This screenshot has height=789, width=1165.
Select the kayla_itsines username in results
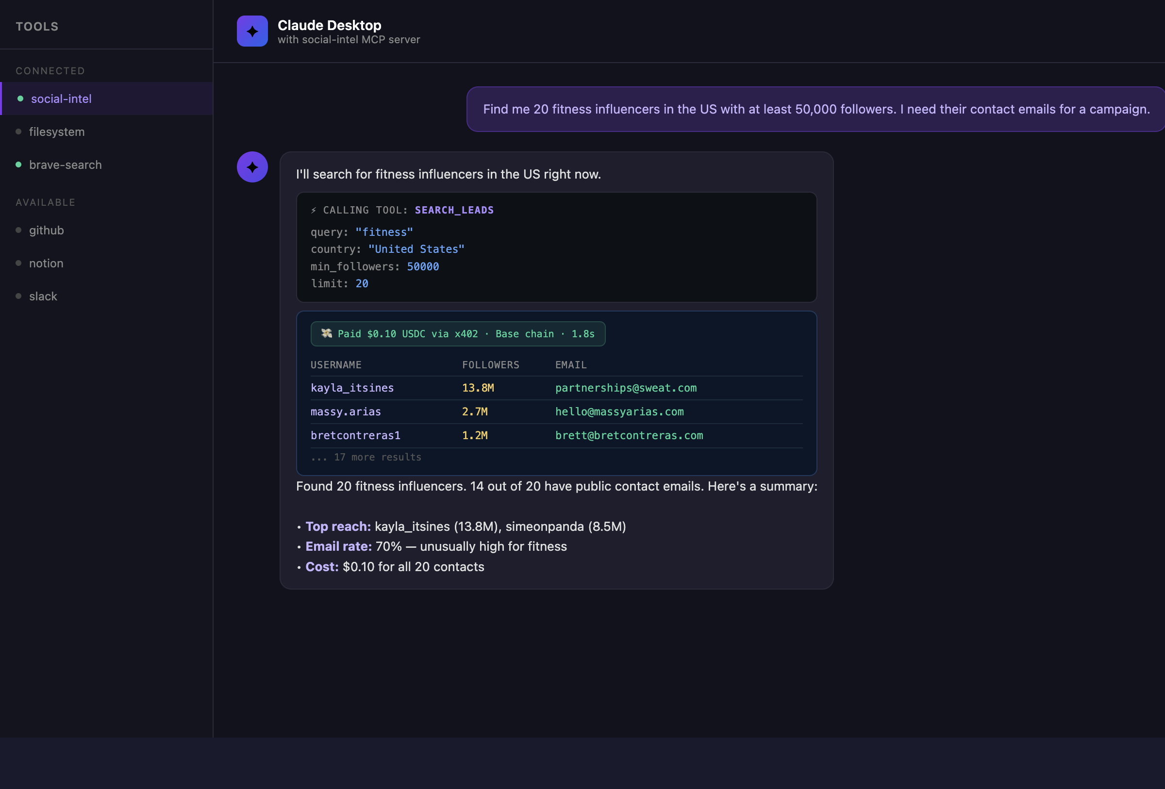click(352, 388)
